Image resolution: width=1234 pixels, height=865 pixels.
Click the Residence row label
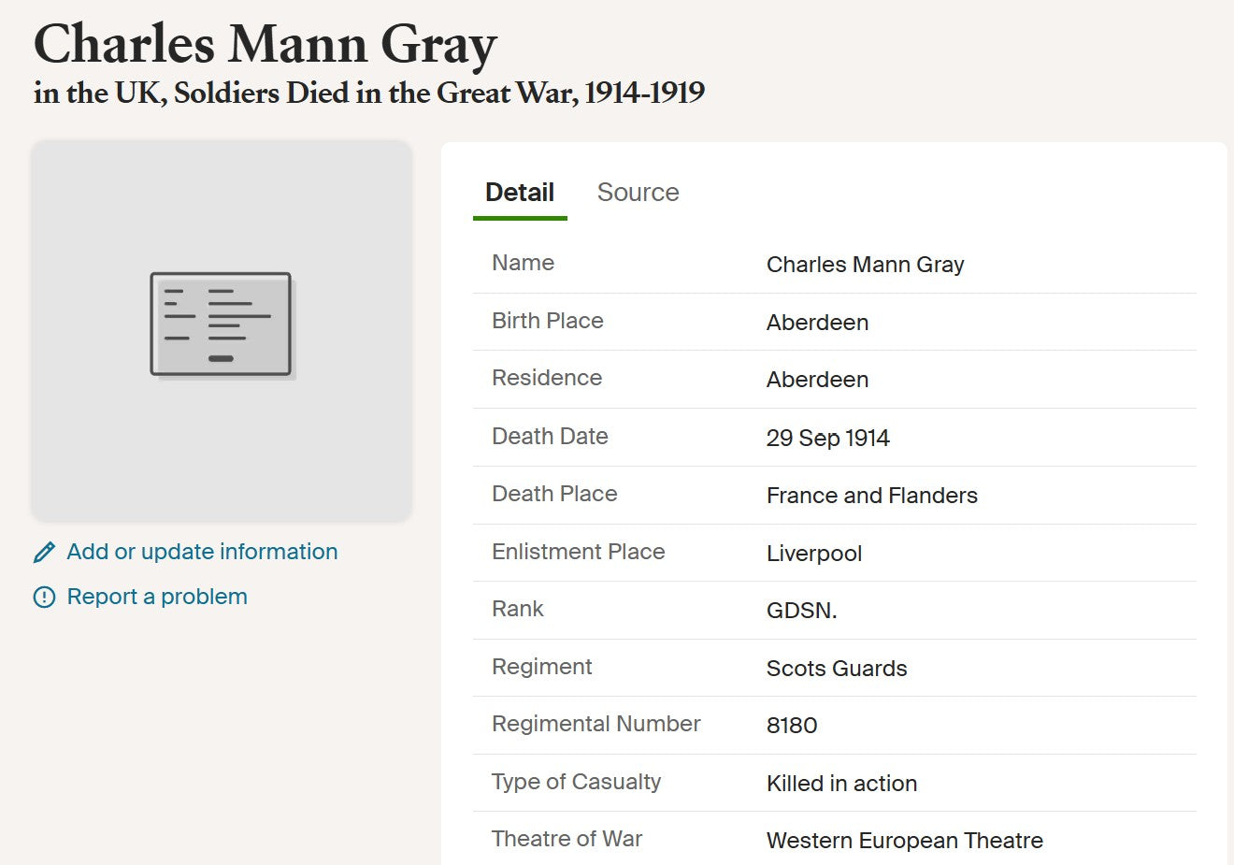[x=547, y=378]
